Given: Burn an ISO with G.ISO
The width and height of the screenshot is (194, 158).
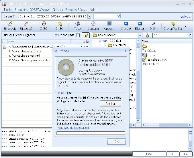Looking at the screenshot, I should pos(59,26).
